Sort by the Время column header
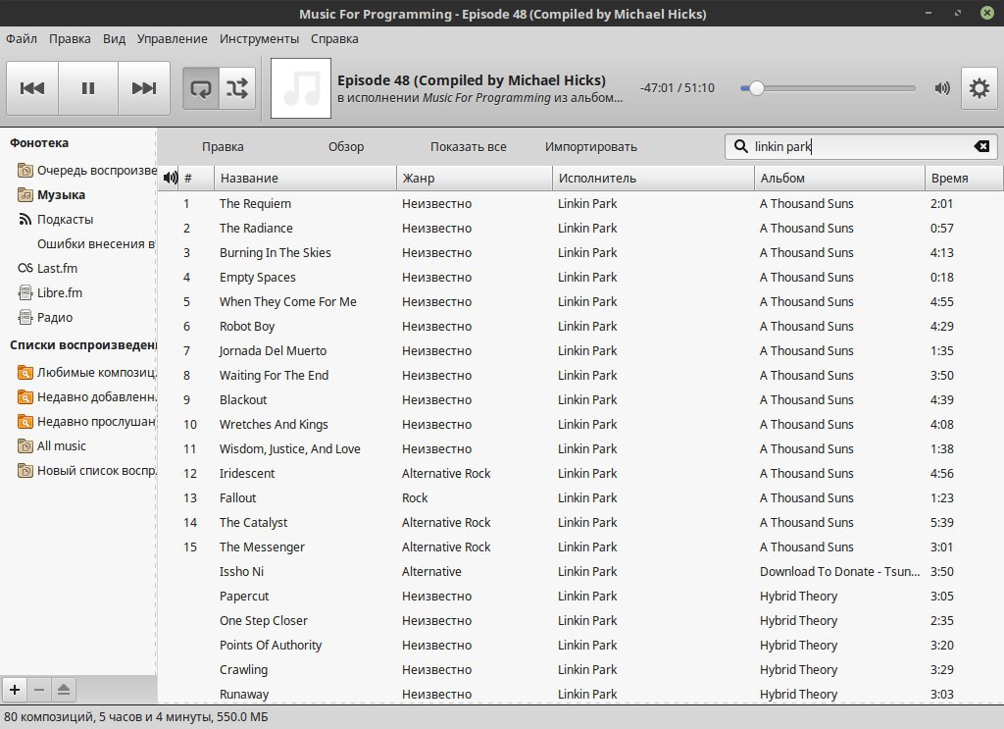The height and width of the screenshot is (729, 1004). coord(964,179)
